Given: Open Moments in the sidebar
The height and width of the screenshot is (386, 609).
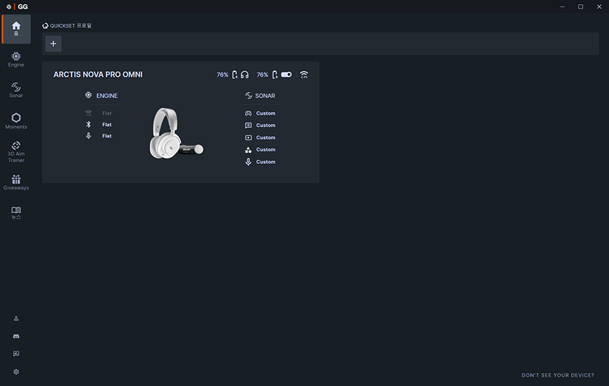Looking at the screenshot, I should coord(16,121).
